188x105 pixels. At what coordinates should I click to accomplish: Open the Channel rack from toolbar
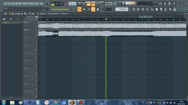(143, 9)
